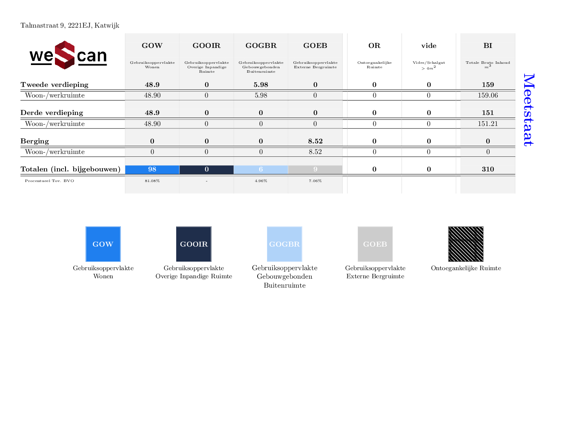
Task: Click the Totalen (incl. bijgebouwen) row label
Action: point(70,169)
